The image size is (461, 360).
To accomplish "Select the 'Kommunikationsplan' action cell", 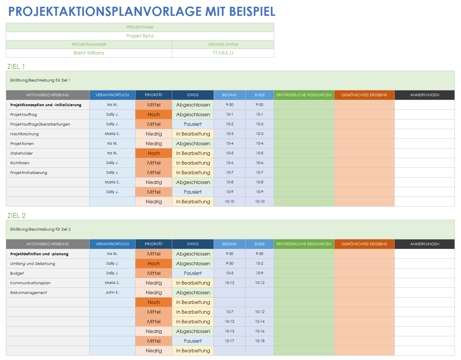I will (x=48, y=283).
